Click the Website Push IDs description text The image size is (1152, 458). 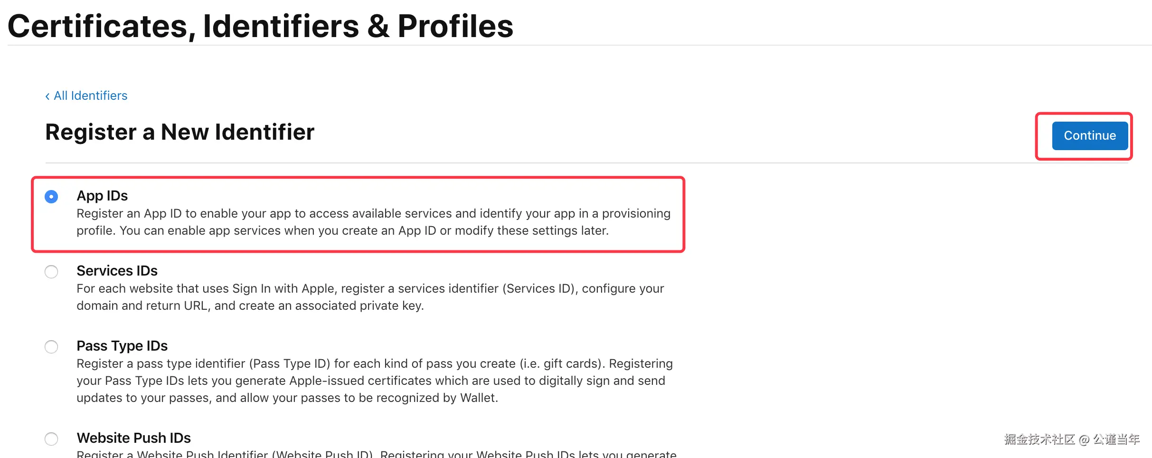(x=376, y=454)
